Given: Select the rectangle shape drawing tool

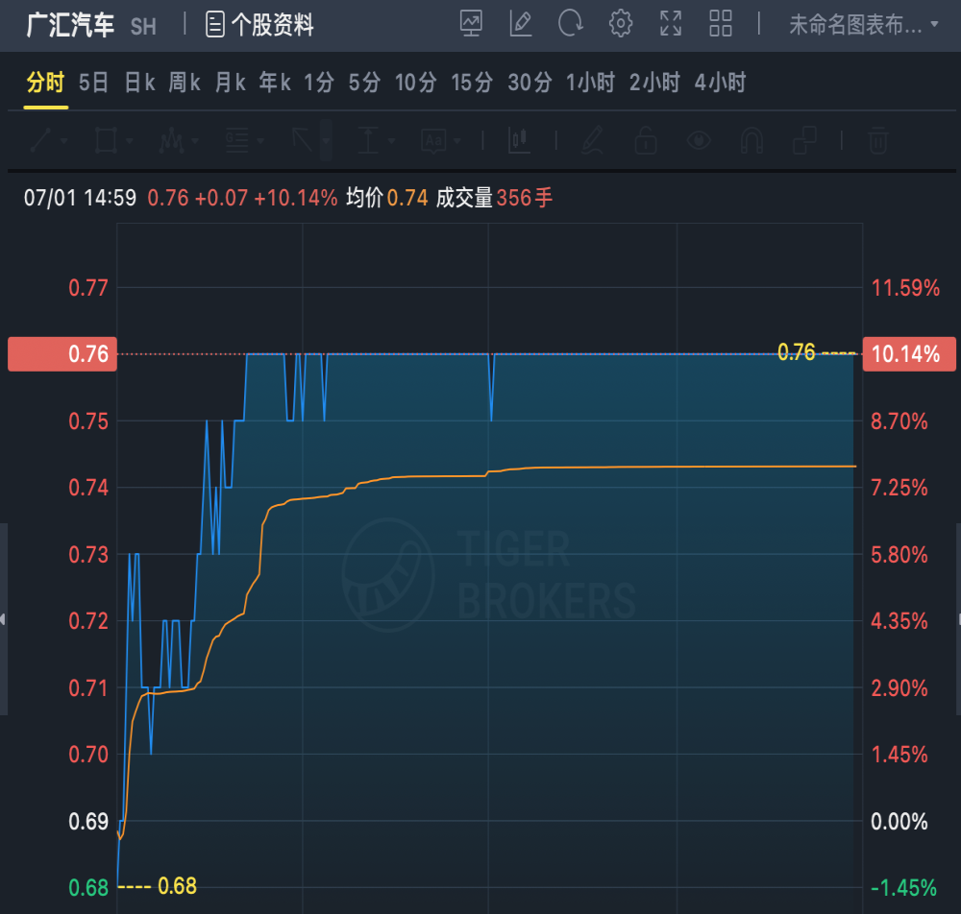Looking at the screenshot, I should [106, 141].
